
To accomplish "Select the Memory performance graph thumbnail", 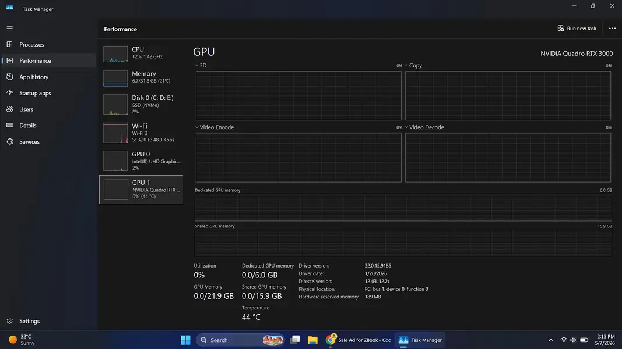I will pyautogui.click(x=115, y=79).
